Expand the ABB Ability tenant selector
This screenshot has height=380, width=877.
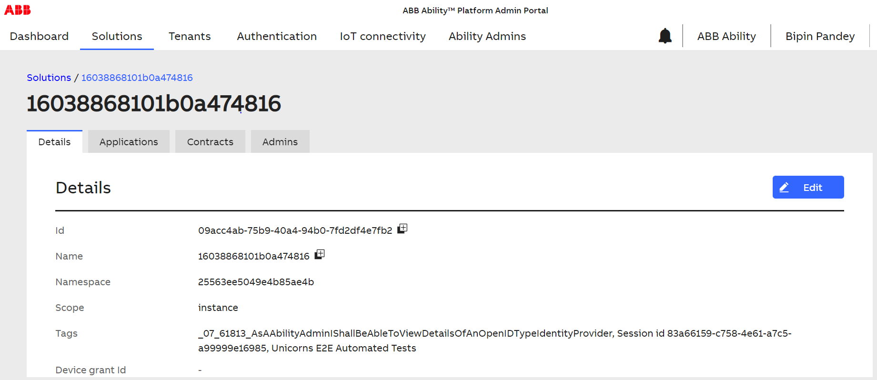[x=726, y=36]
